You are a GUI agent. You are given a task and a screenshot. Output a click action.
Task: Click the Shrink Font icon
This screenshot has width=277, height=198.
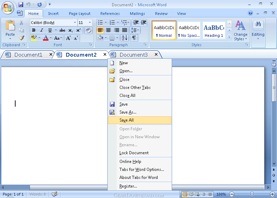coord(76,38)
